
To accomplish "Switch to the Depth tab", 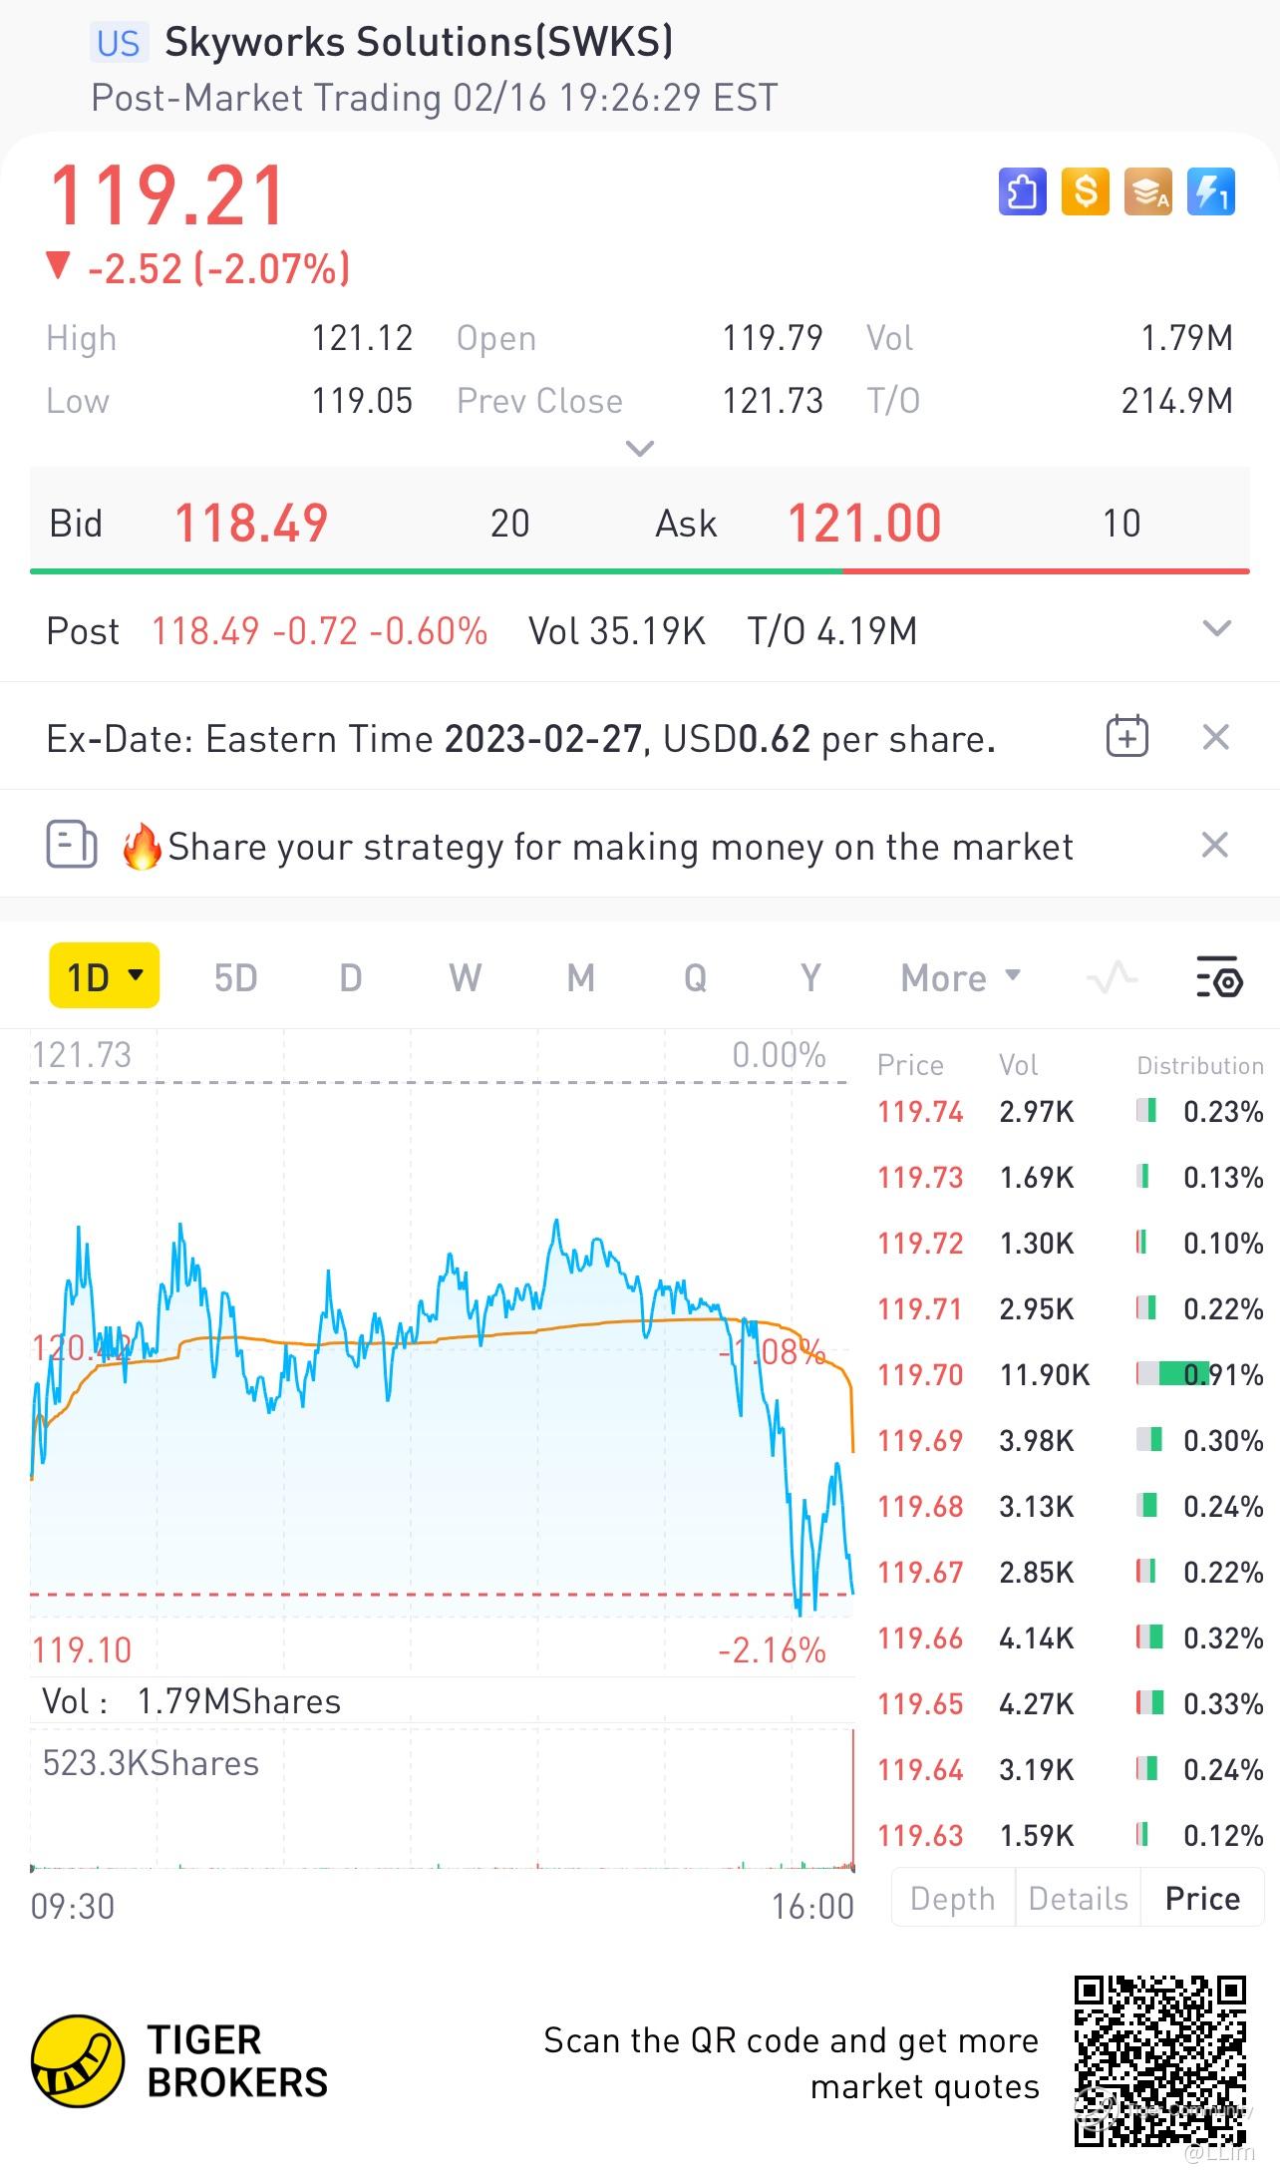I will tap(953, 1899).
